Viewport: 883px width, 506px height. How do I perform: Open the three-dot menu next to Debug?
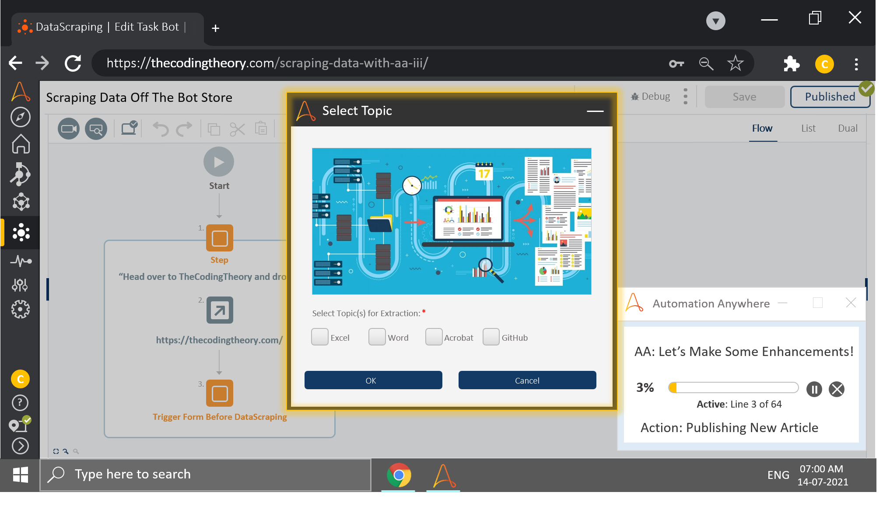(685, 97)
